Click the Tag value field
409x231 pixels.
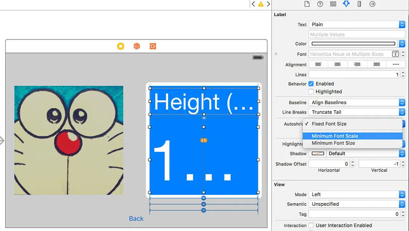[x=354, y=214]
